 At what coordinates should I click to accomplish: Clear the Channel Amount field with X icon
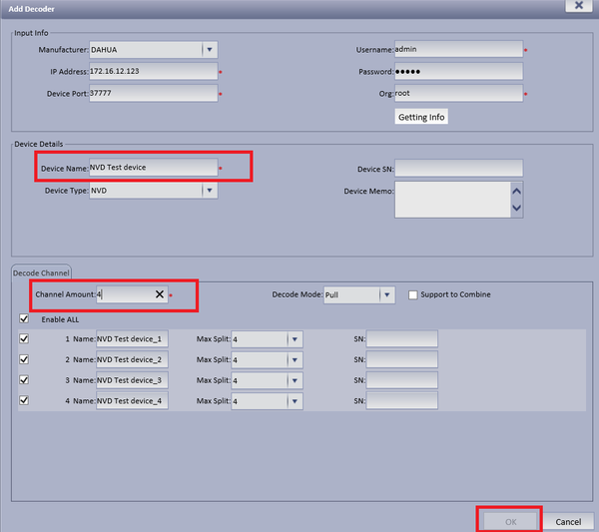(x=160, y=294)
